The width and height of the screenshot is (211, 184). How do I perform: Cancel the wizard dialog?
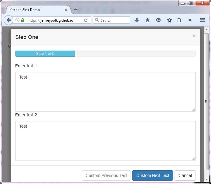pos(185,175)
